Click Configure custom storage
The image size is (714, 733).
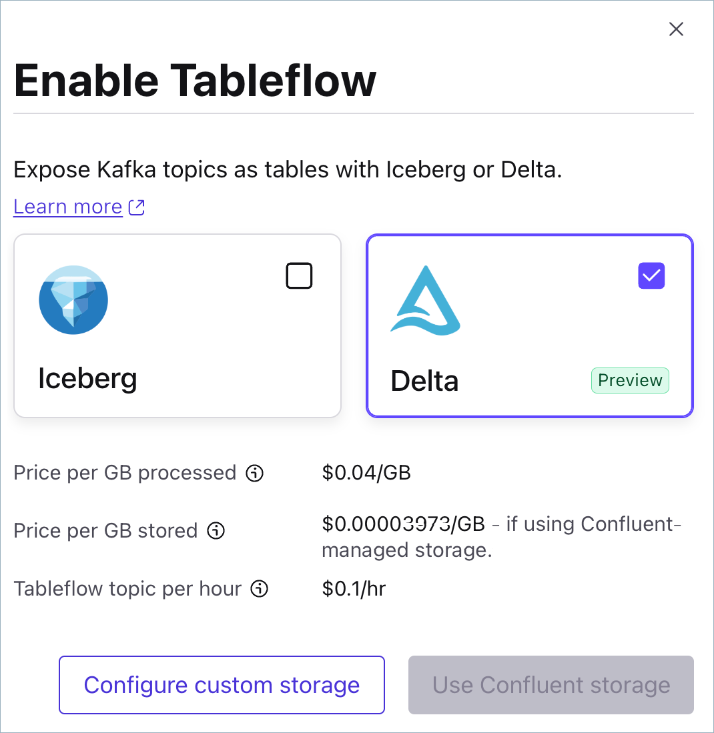pos(222,685)
